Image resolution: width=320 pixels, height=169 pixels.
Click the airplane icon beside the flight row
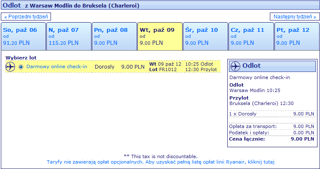pos(10,67)
